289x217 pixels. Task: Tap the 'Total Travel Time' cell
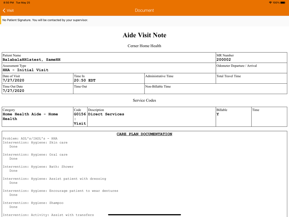(251, 78)
